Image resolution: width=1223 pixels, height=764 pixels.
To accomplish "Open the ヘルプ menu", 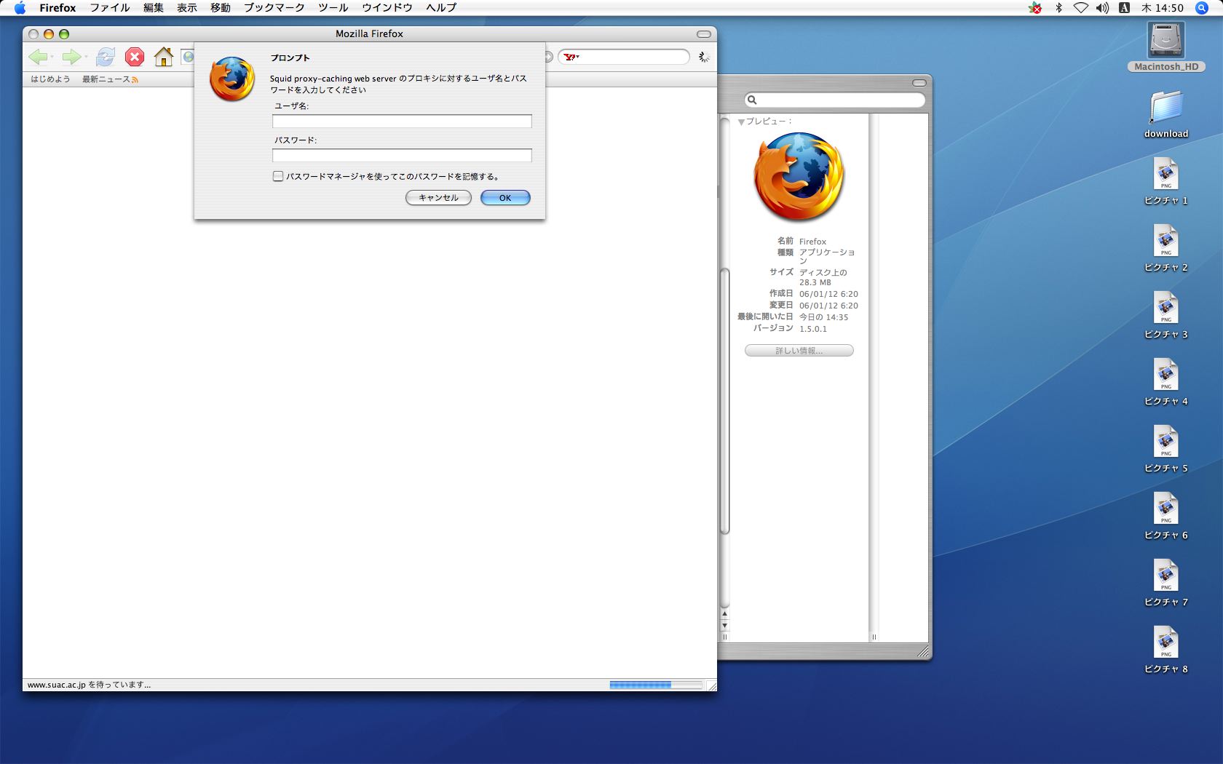I will pyautogui.click(x=441, y=8).
